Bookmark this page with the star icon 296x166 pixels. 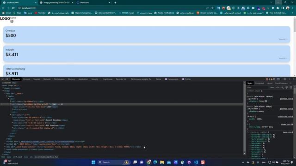(x=212, y=8)
